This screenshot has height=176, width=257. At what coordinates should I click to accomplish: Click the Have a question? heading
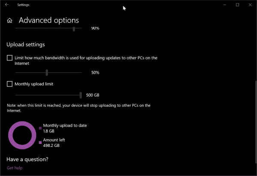pyautogui.click(x=27, y=159)
